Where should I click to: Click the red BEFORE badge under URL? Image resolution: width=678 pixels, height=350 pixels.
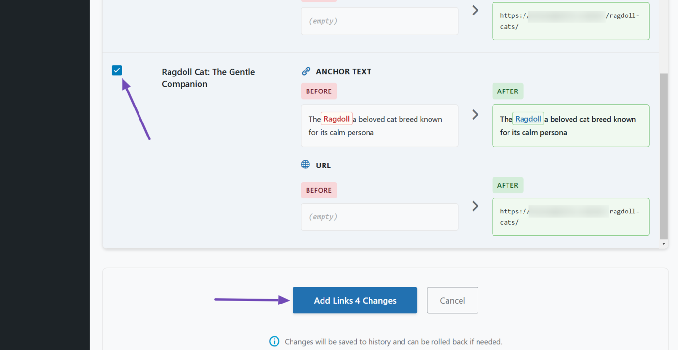coord(319,190)
